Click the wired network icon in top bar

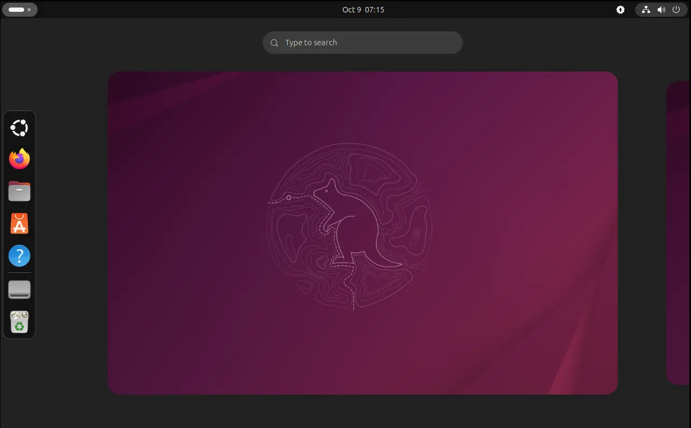646,10
